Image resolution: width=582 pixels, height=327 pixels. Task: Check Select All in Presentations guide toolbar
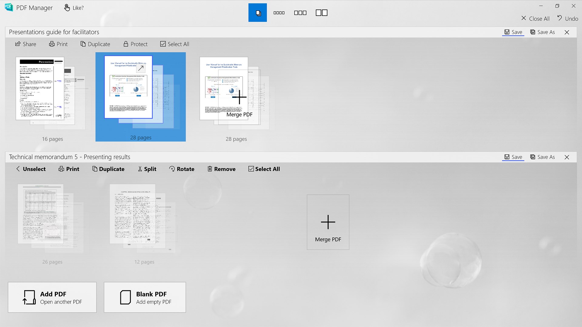(x=174, y=44)
